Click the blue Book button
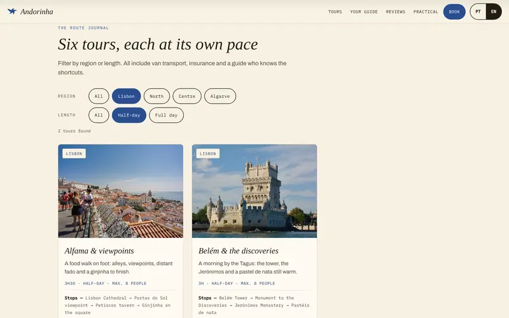509x318 pixels. tap(454, 11)
